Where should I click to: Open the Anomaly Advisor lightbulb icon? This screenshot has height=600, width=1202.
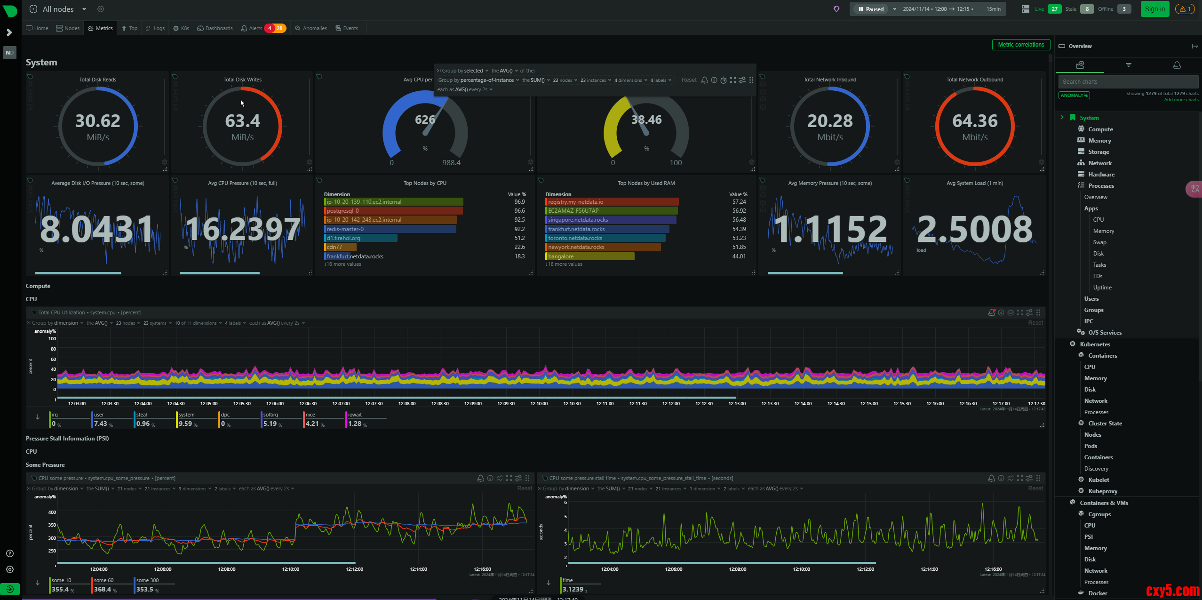[x=836, y=9]
